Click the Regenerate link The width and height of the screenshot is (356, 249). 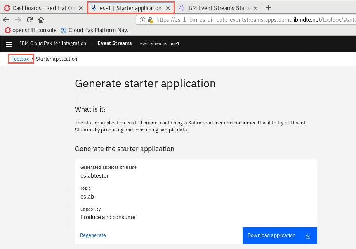pyautogui.click(x=93, y=235)
